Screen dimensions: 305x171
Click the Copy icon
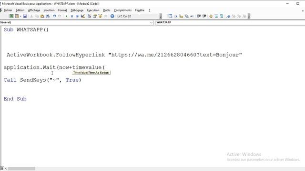[37, 16]
